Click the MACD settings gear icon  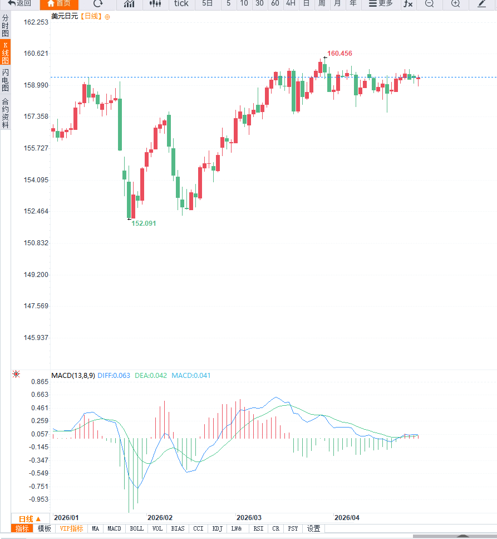pos(16,374)
